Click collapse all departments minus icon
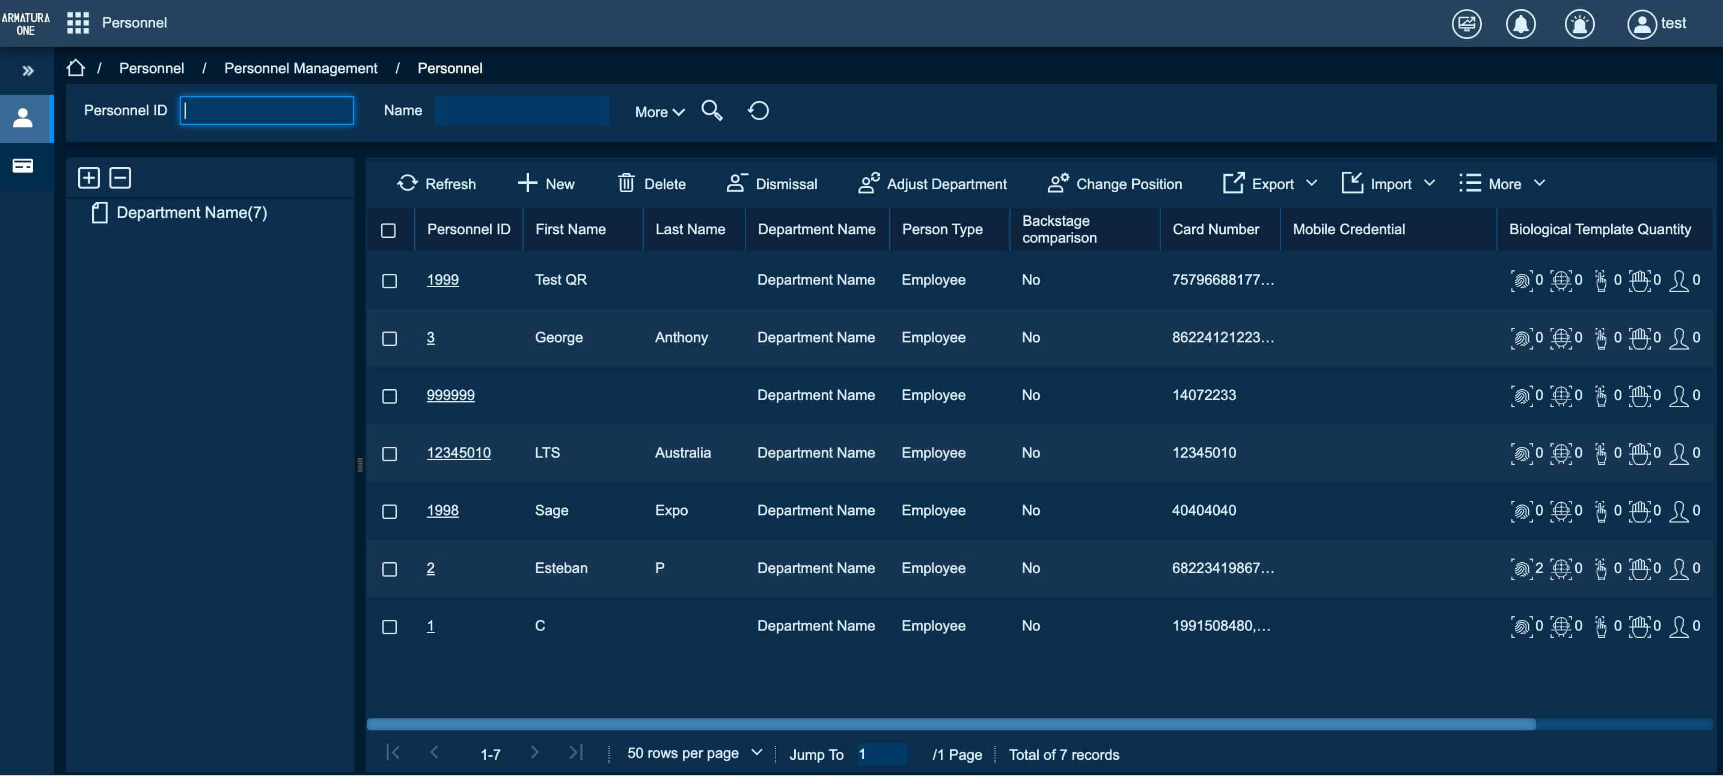The height and width of the screenshot is (776, 1723). pyautogui.click(x=120, y=178)
